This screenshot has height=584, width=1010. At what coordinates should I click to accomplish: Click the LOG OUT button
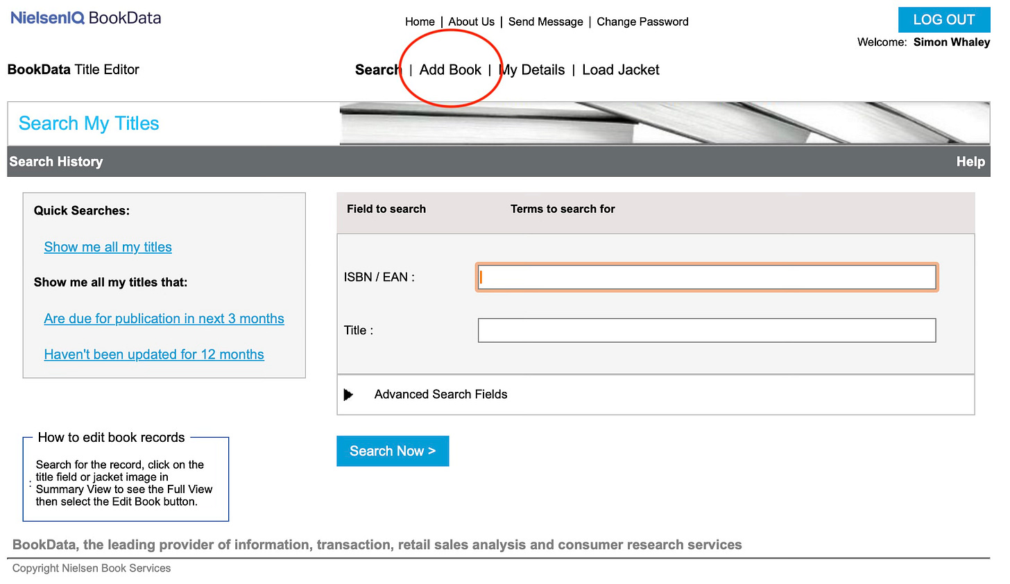click(943, 19)
